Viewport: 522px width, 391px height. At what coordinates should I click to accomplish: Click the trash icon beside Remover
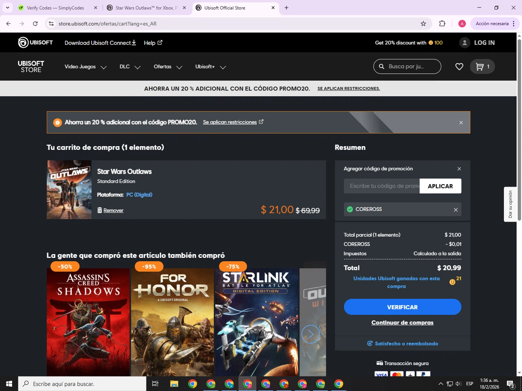[x=100, y=210]
